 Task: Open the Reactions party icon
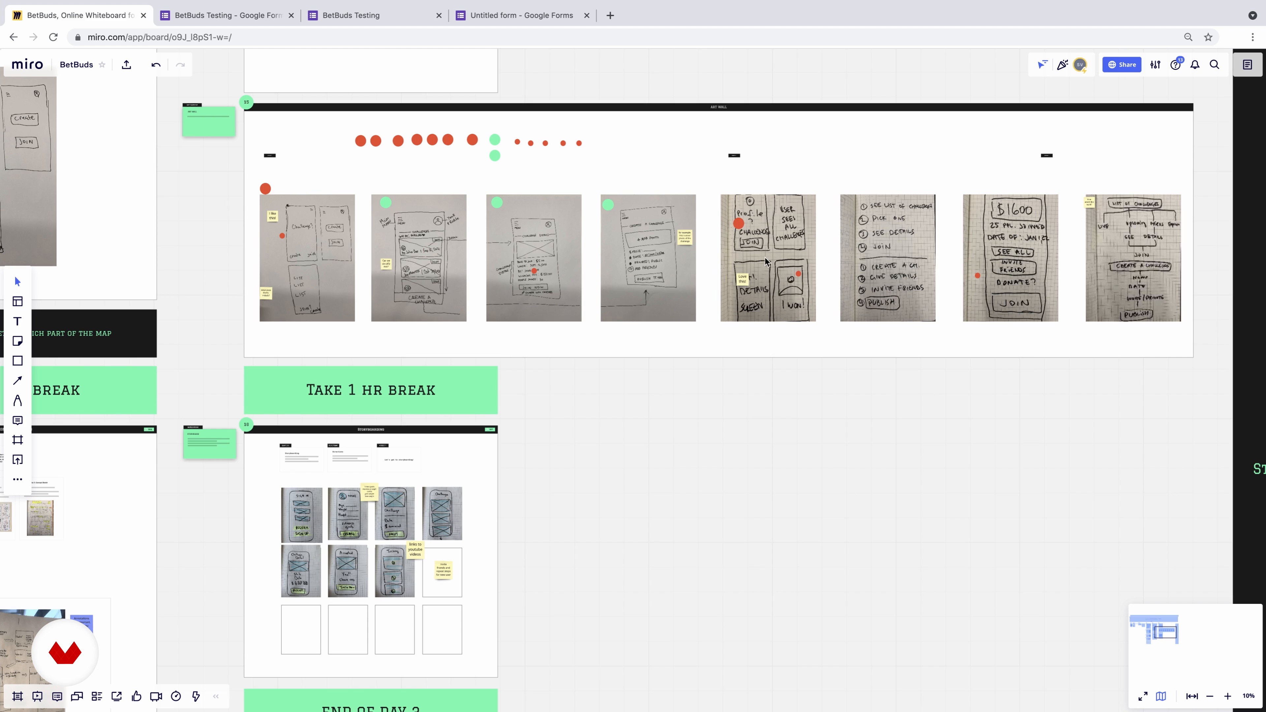(1062, 64)
